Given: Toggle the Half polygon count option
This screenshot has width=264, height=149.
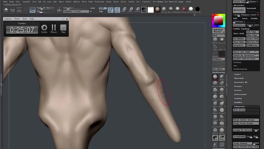Looking at the screenshot, I should point(235,18).
